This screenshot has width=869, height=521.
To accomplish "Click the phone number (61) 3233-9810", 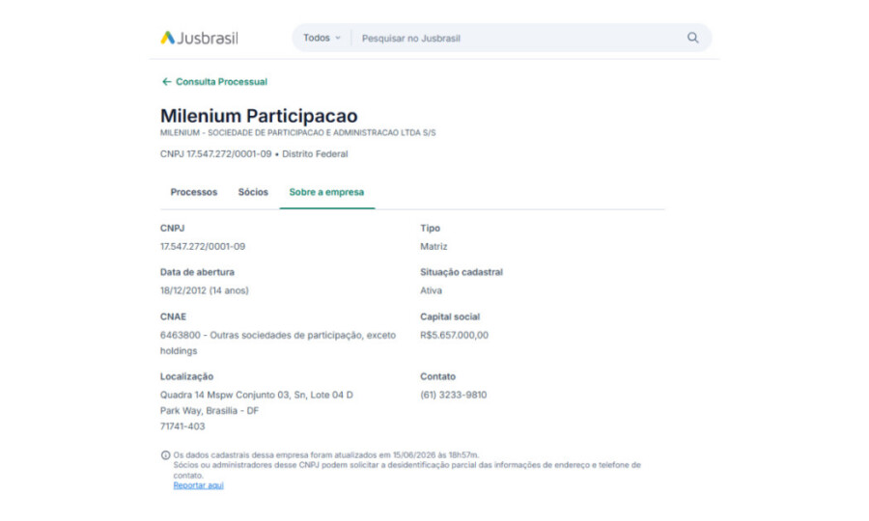I will [454, 395].
